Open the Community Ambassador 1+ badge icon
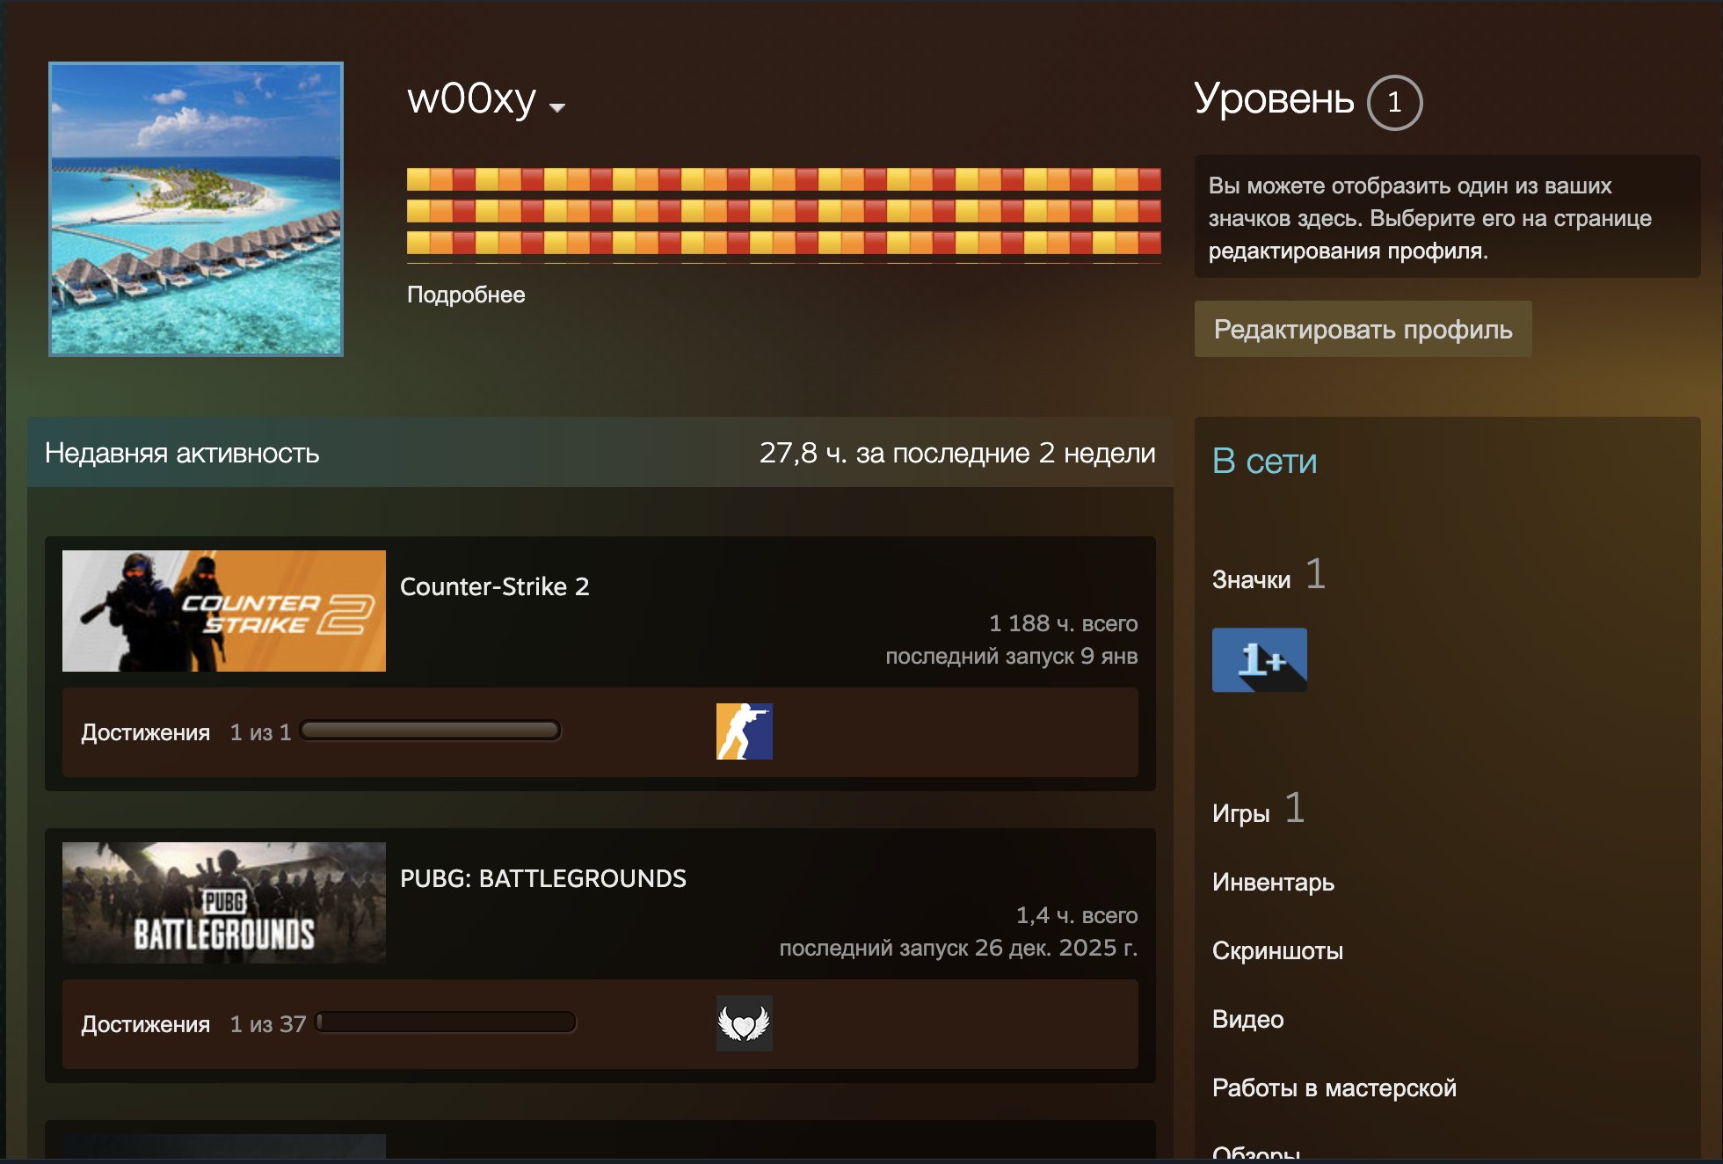Screen dimensions: 1723x1164 click(x=1259, y=659)
